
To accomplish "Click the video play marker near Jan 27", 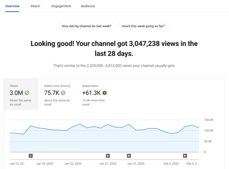I will point(108,156).
